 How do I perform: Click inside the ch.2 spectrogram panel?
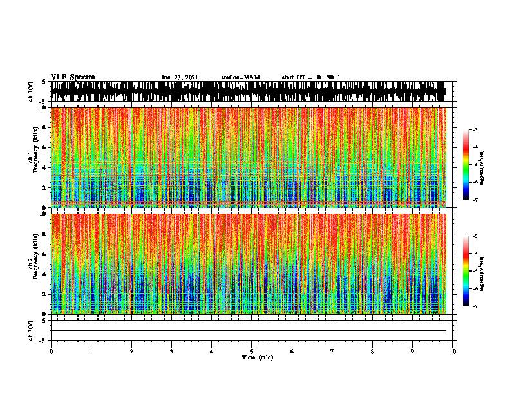249,264
